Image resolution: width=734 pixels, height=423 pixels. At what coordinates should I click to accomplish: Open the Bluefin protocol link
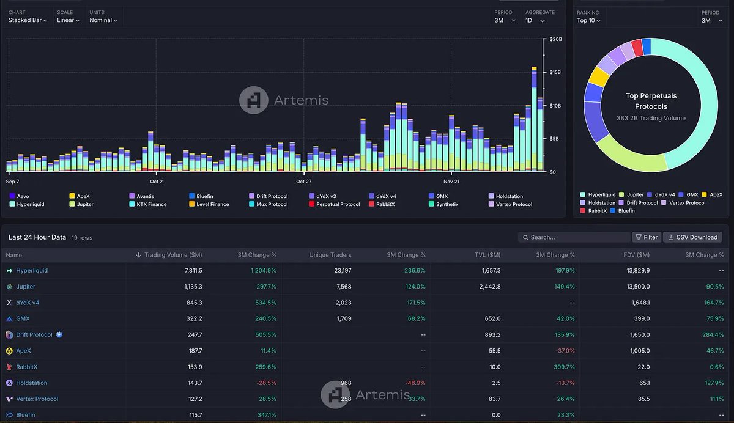[x=26, y=415]
